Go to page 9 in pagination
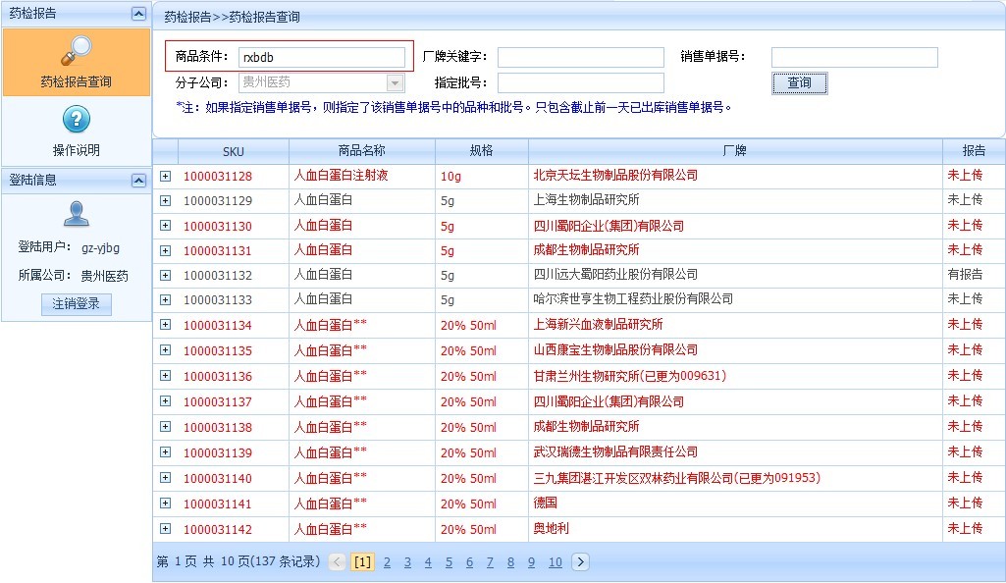Viewport: 1006px width, 583px height. pyautogui.click(x=531, y=562)
